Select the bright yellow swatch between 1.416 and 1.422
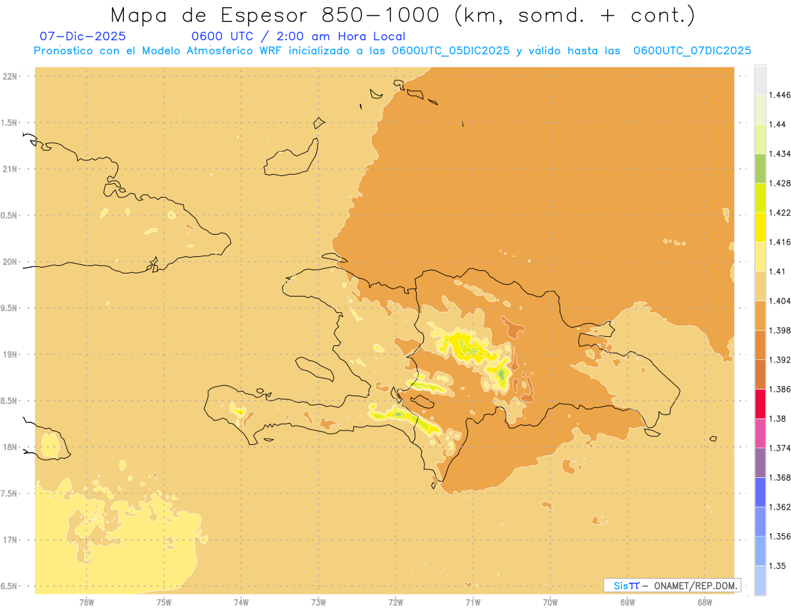791x611 pixels. pos(760,227)
